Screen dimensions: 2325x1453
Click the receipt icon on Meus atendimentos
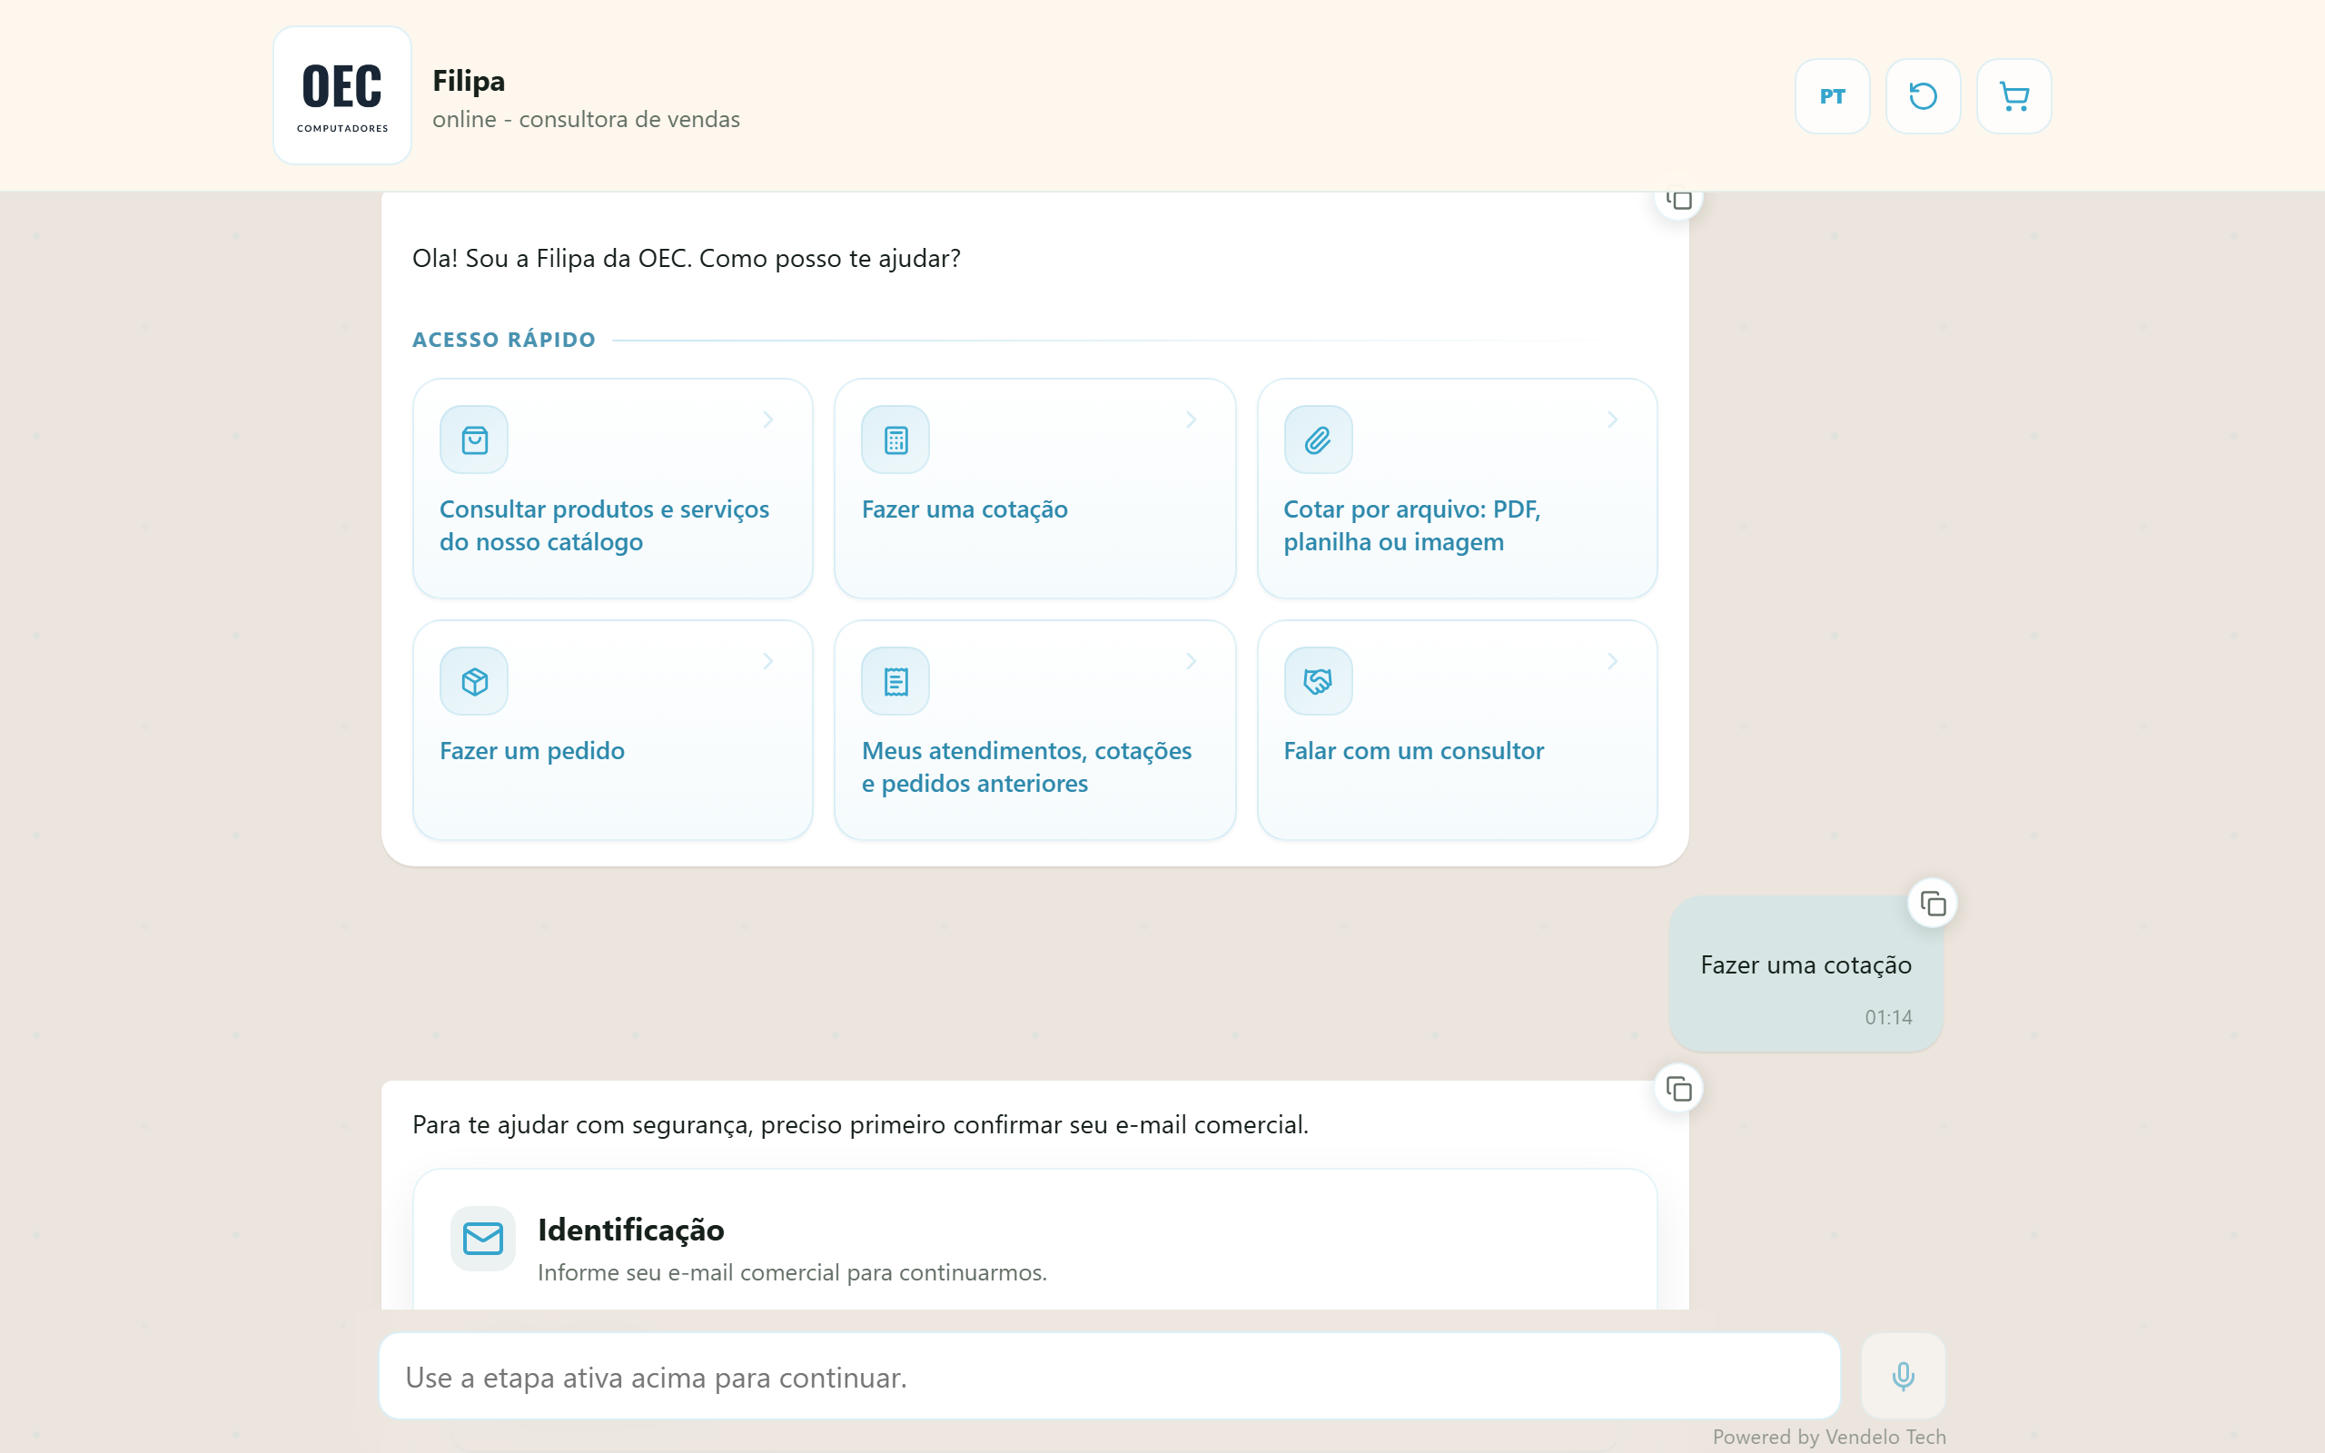coord(895,681)
